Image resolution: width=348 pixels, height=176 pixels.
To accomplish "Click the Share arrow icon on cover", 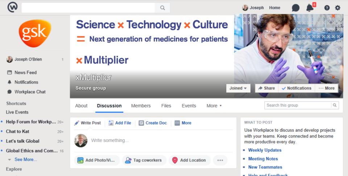I will [260, 88].
